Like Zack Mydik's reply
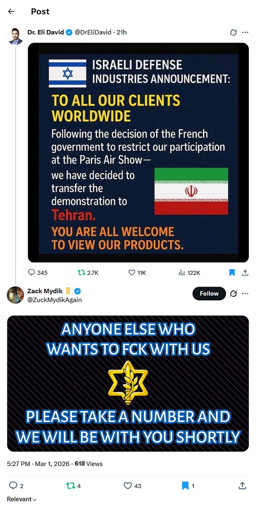 coord(127,486)
